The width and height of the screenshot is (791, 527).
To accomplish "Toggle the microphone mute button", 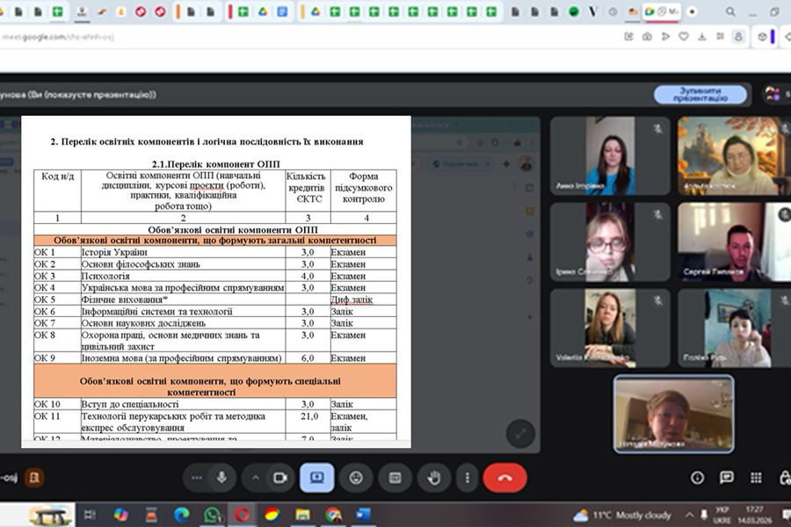I will click(221, 477).
